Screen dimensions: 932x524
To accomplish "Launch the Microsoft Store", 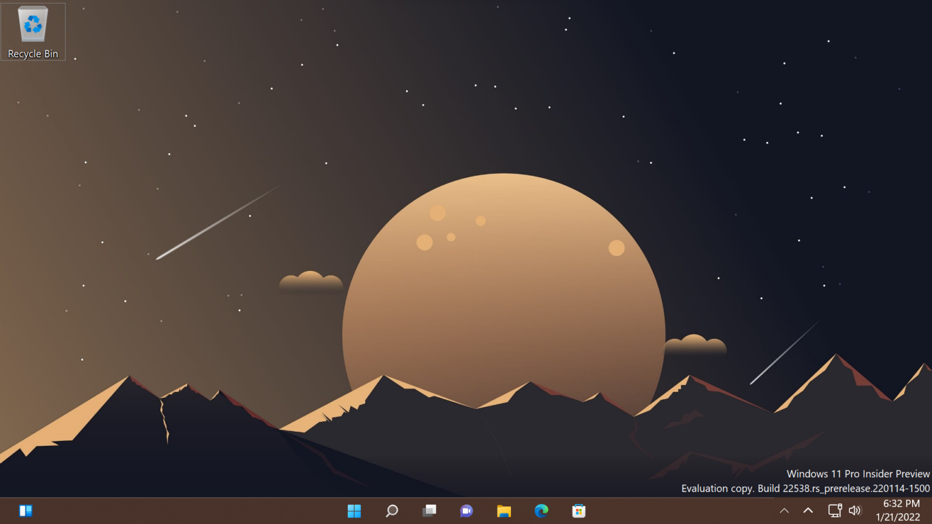I will [x=578, y=511].
